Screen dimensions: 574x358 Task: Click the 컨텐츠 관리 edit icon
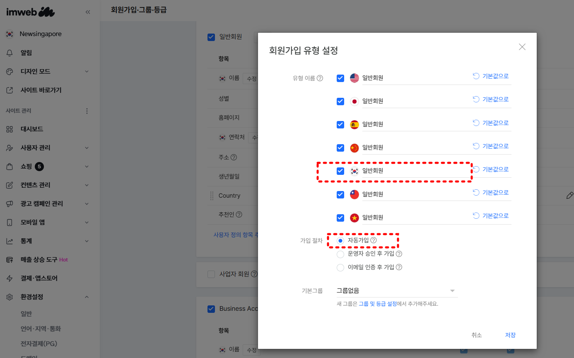(x=10, y=185)
